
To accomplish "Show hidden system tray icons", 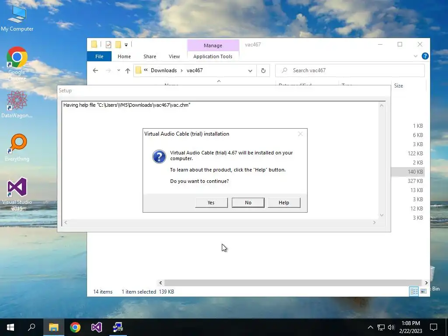I will [x=370, y=327].
